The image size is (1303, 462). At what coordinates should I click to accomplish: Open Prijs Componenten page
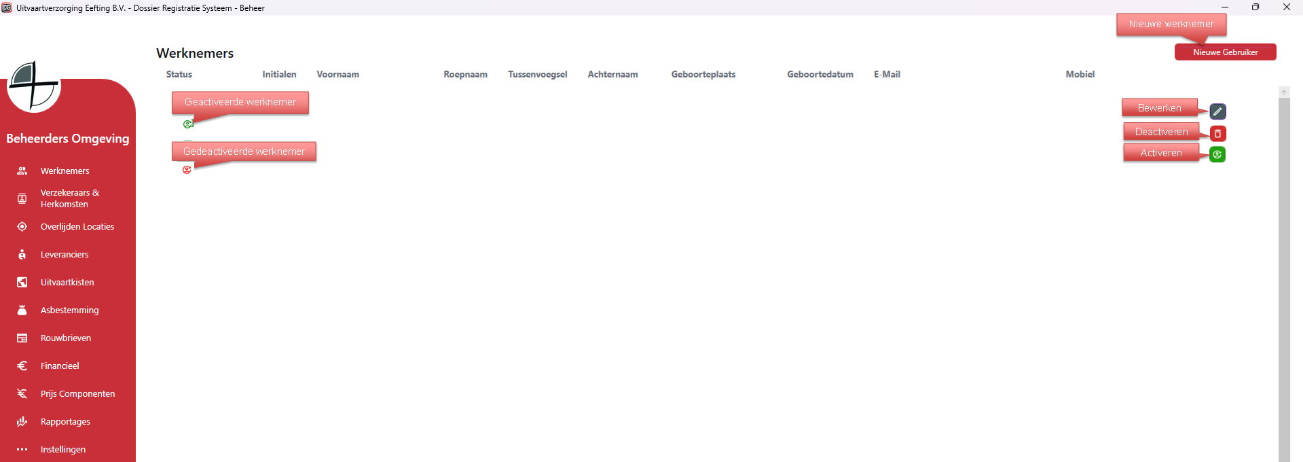(77, 394)
